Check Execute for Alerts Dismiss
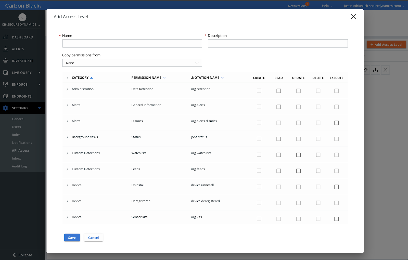 337,123
